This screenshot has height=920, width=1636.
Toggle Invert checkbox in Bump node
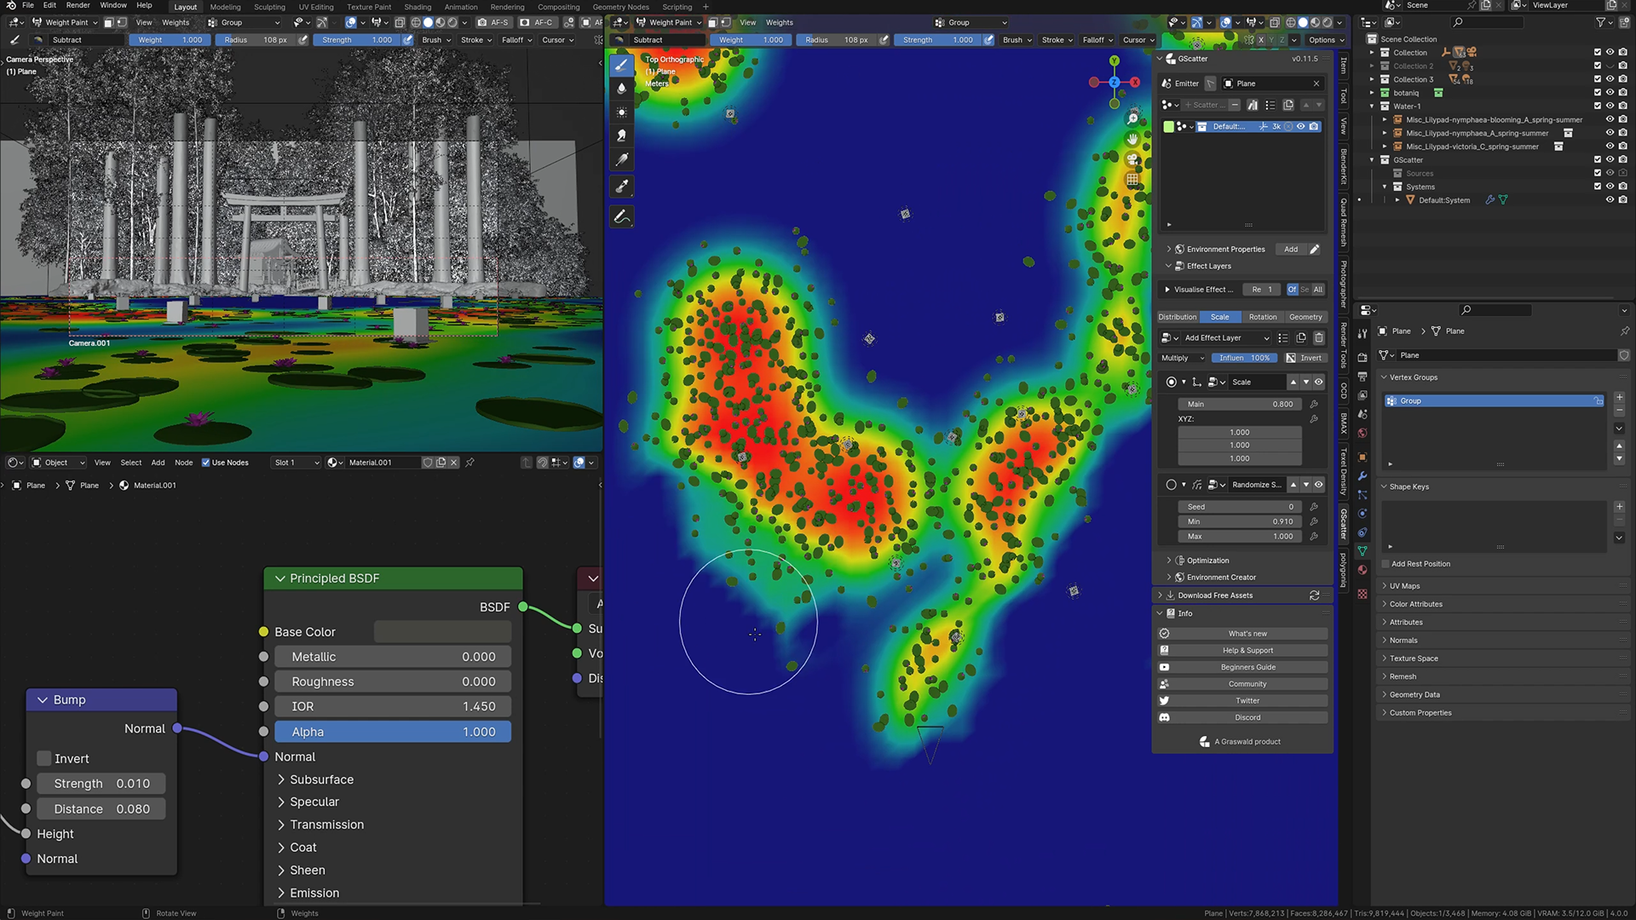coord(44,759)
